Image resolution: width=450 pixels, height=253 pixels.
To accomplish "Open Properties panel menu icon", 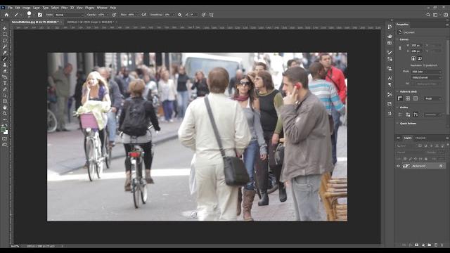I will tap(447, 25).
